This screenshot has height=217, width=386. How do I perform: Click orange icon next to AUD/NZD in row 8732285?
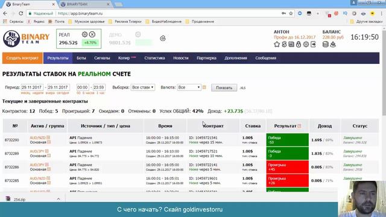click(48, 178)
